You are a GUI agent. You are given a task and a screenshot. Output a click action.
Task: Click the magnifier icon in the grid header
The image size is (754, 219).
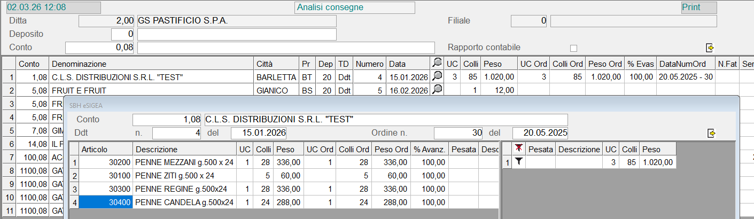[x=437, y=64]
